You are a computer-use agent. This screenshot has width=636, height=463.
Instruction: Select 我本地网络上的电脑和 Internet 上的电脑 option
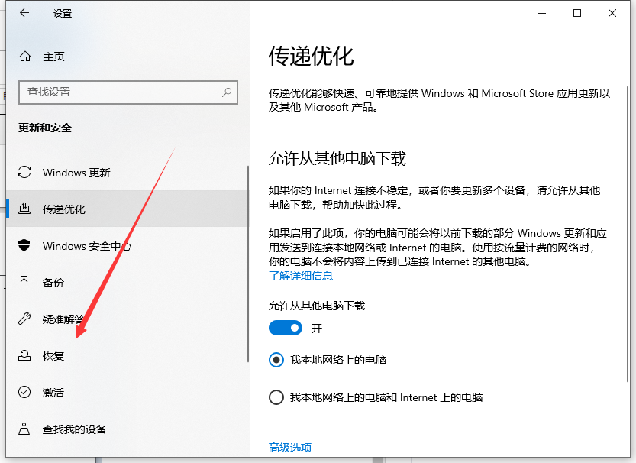click(x=276, y=397)
